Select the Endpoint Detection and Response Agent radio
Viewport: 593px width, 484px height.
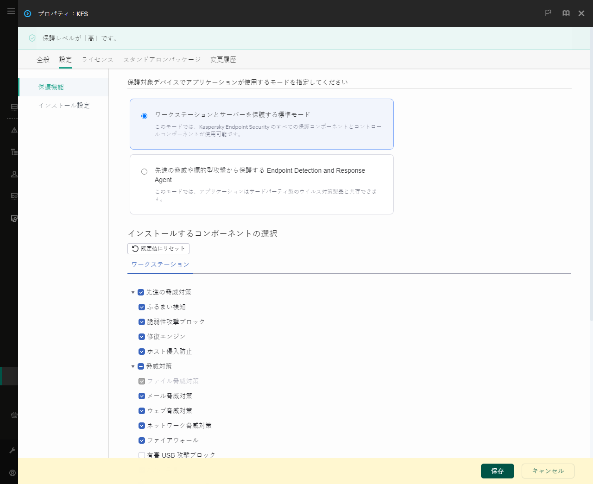pos(144,171)
